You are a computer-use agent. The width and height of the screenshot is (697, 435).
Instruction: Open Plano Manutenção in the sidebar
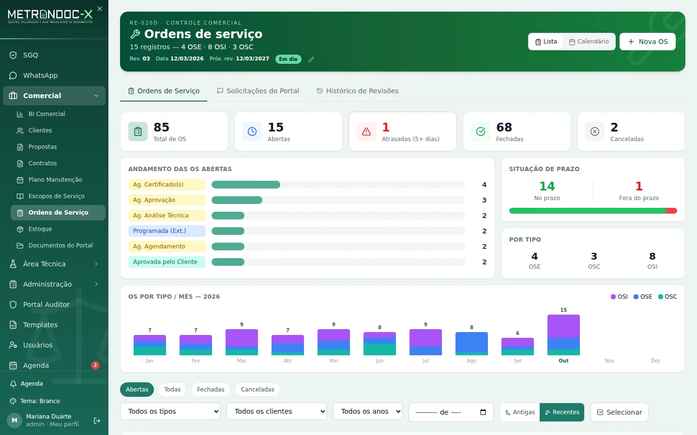tap(58, 180)
